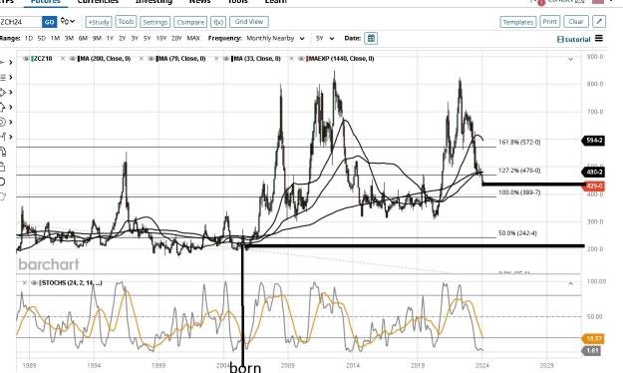
Task: Remove the MAEXP (1440, Close, 0) study
Action: tap(291, 59)
